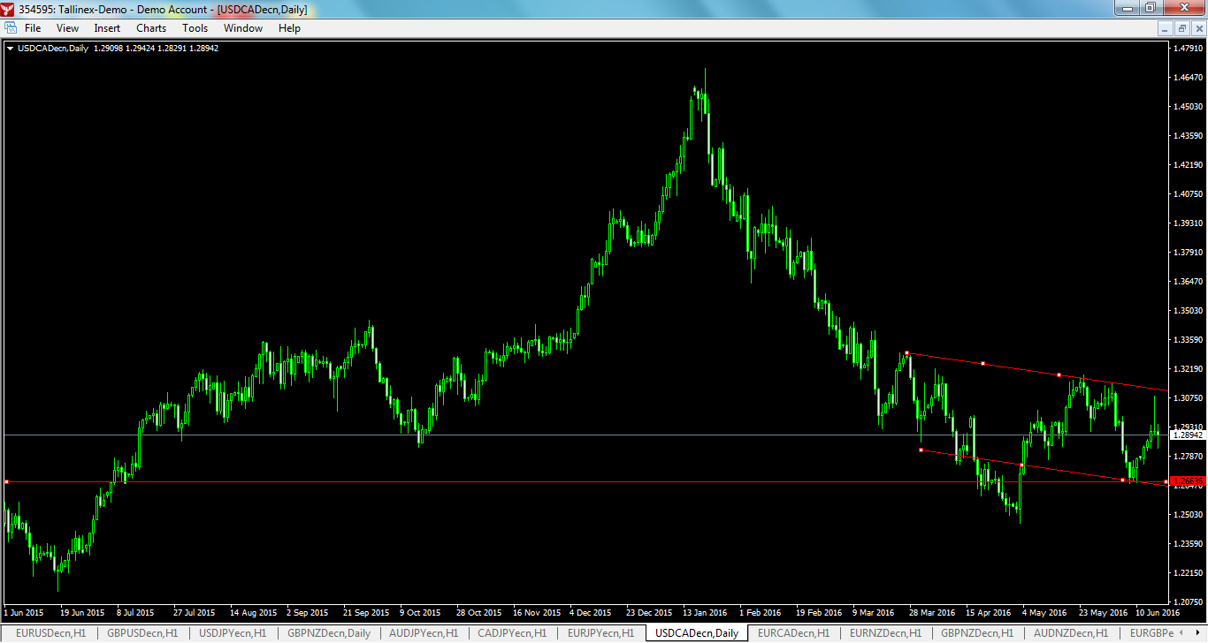The width and height of the screenshot is (1208, 643).
Task: Click the Restore Down button of the chart window
Action: [1182, 27]
